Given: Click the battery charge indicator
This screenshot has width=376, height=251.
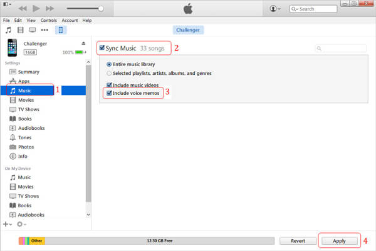Looking at the screenshot, I should 80,52.
